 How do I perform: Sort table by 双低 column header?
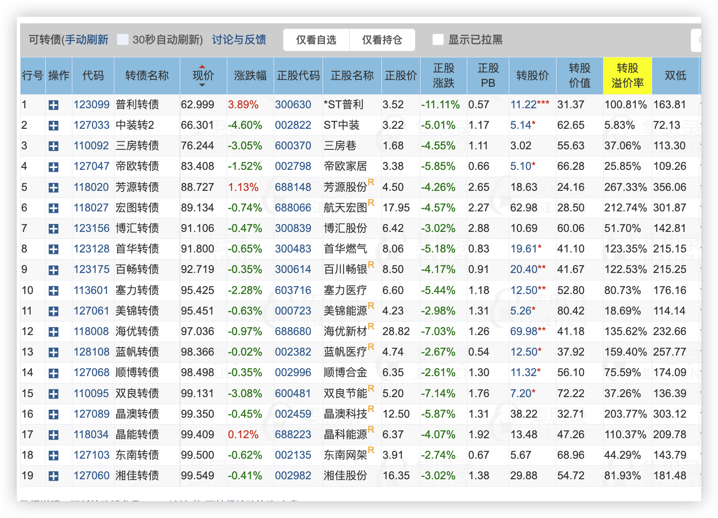[676, 76]
